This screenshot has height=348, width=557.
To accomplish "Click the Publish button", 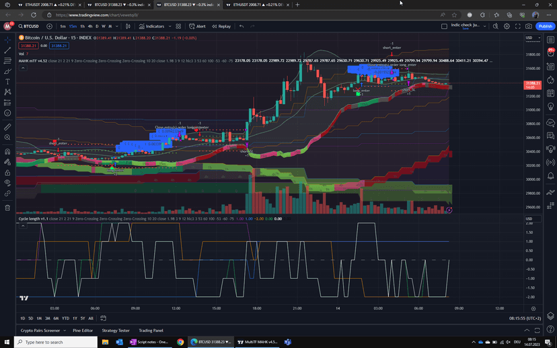I will tap(546, 26).
